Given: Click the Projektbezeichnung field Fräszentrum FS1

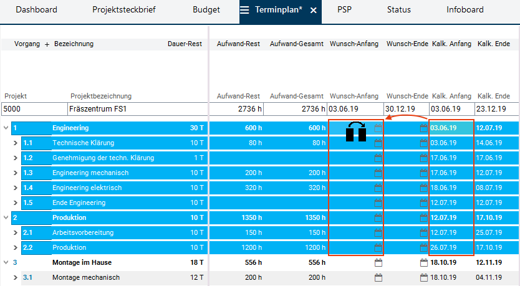Looking at the screenshot, I should pos(138,109).
